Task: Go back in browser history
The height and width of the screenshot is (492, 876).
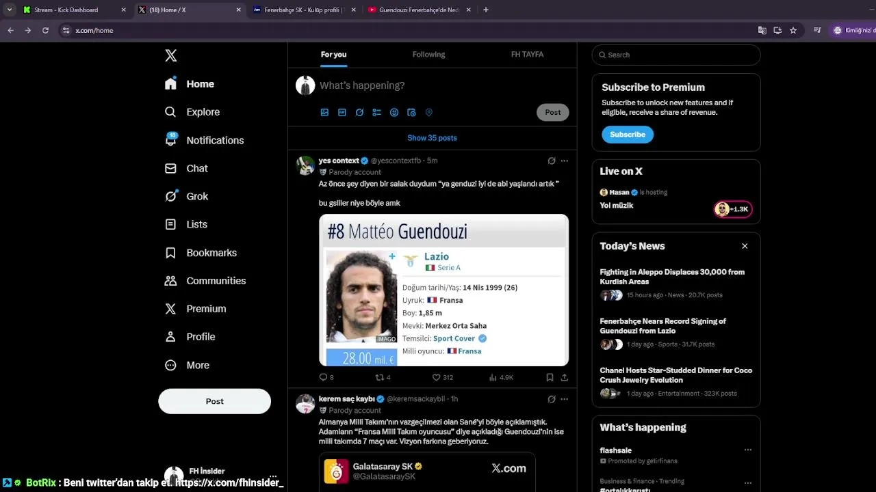Action: click(10, 30)
